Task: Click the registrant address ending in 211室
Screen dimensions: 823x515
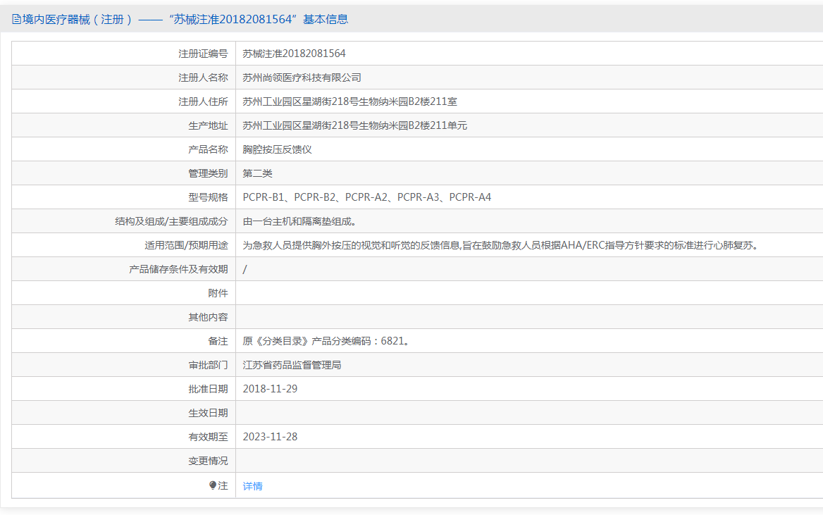Action: tap(349, 101)
